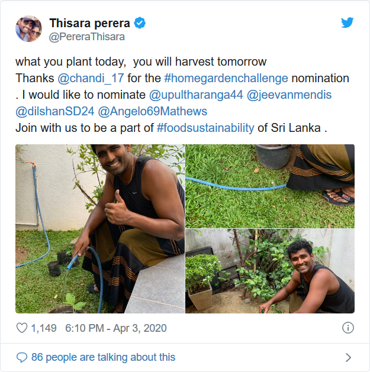View the grass and hose photo
The image size is (370, 372).
point(270,186)
